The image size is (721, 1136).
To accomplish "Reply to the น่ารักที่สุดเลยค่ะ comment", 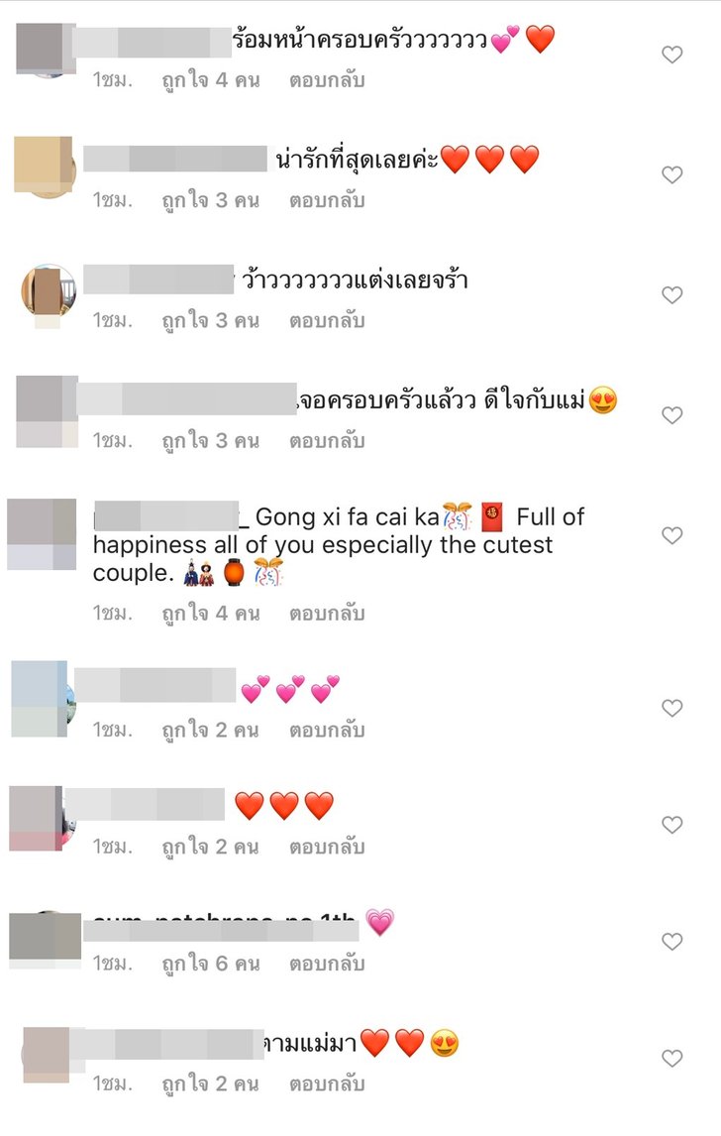I will 327,200.
